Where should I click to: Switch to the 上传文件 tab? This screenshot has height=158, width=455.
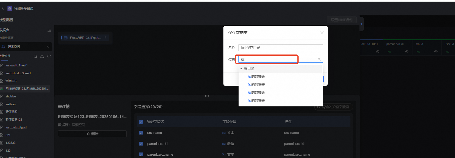coord(5,56)
